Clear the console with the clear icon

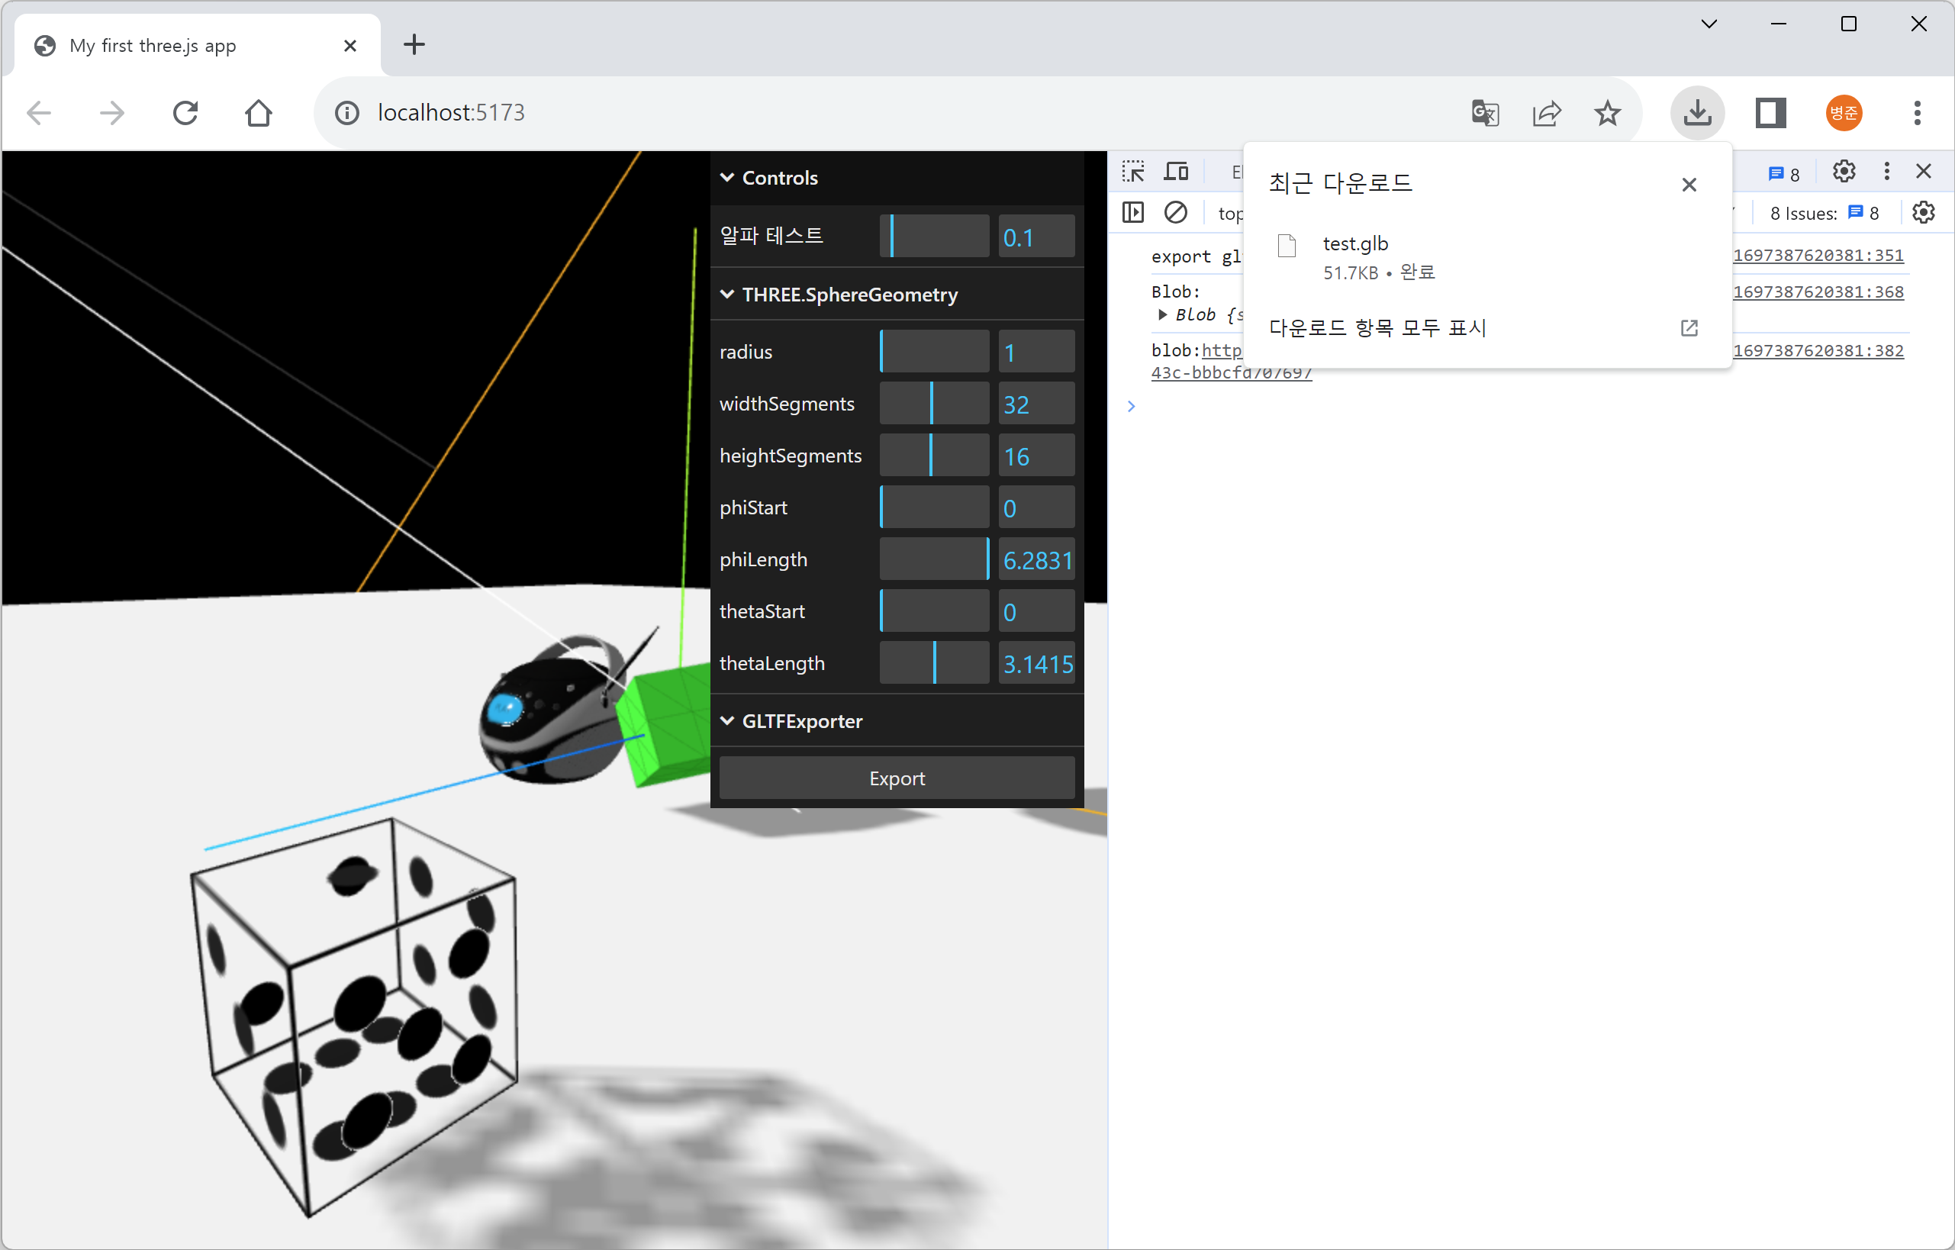(x=1175, y=213)
